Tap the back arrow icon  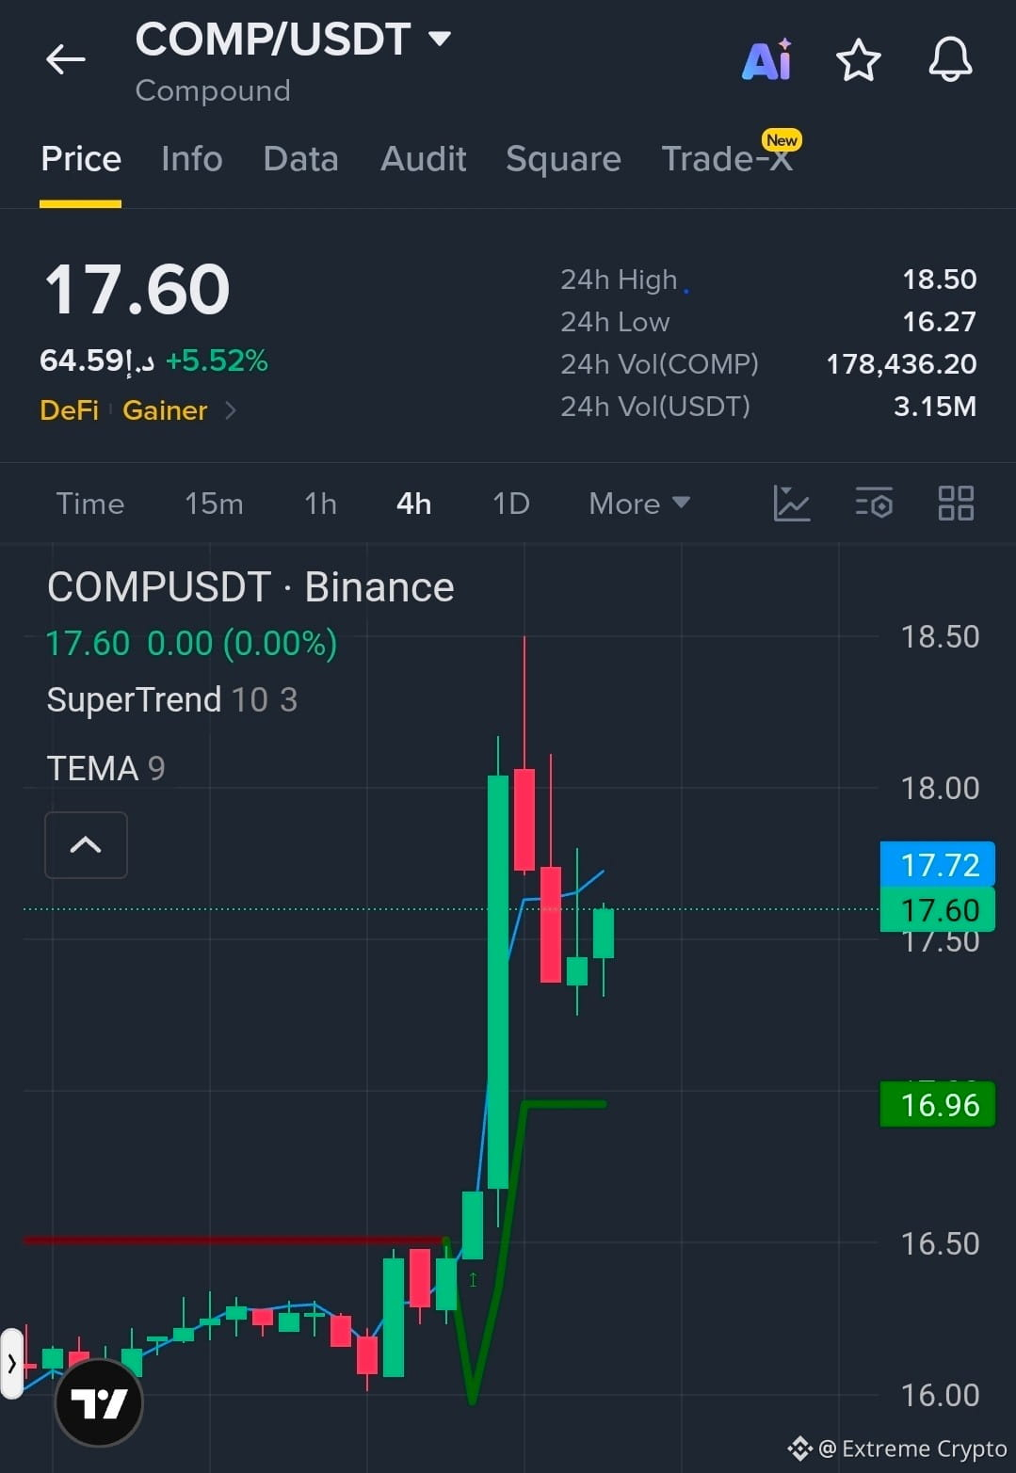66,59
